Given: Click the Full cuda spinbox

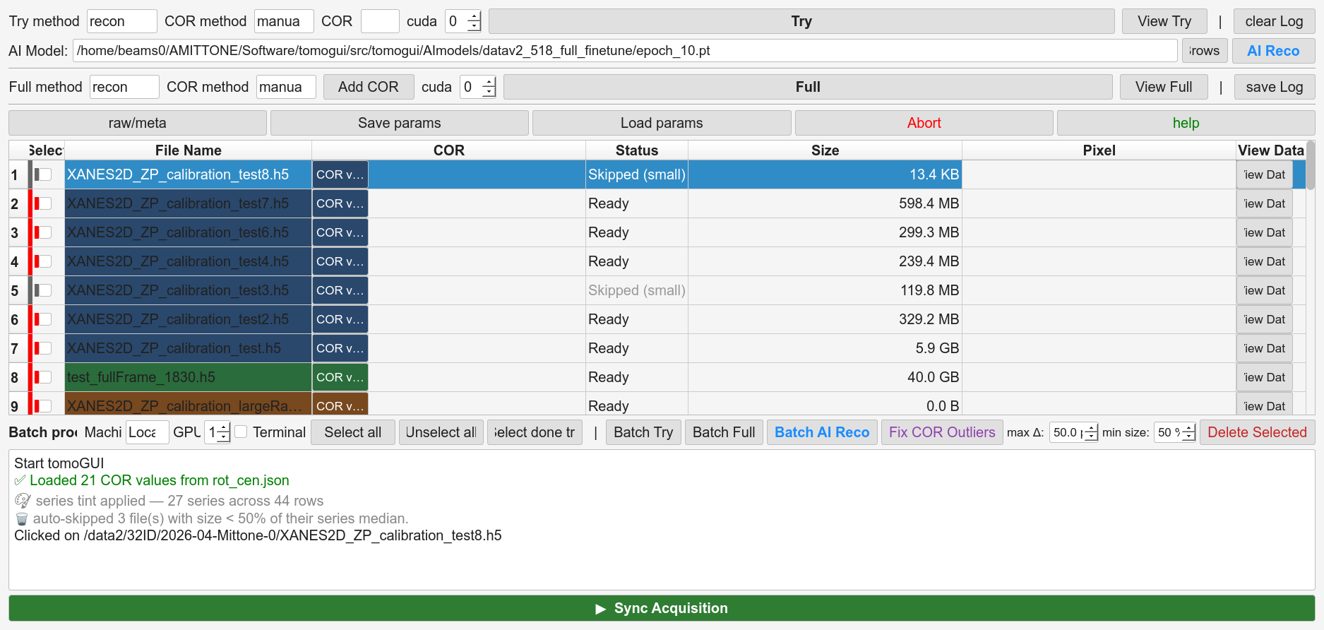Looking at the screenshot, I should click(x=478, y=87).
